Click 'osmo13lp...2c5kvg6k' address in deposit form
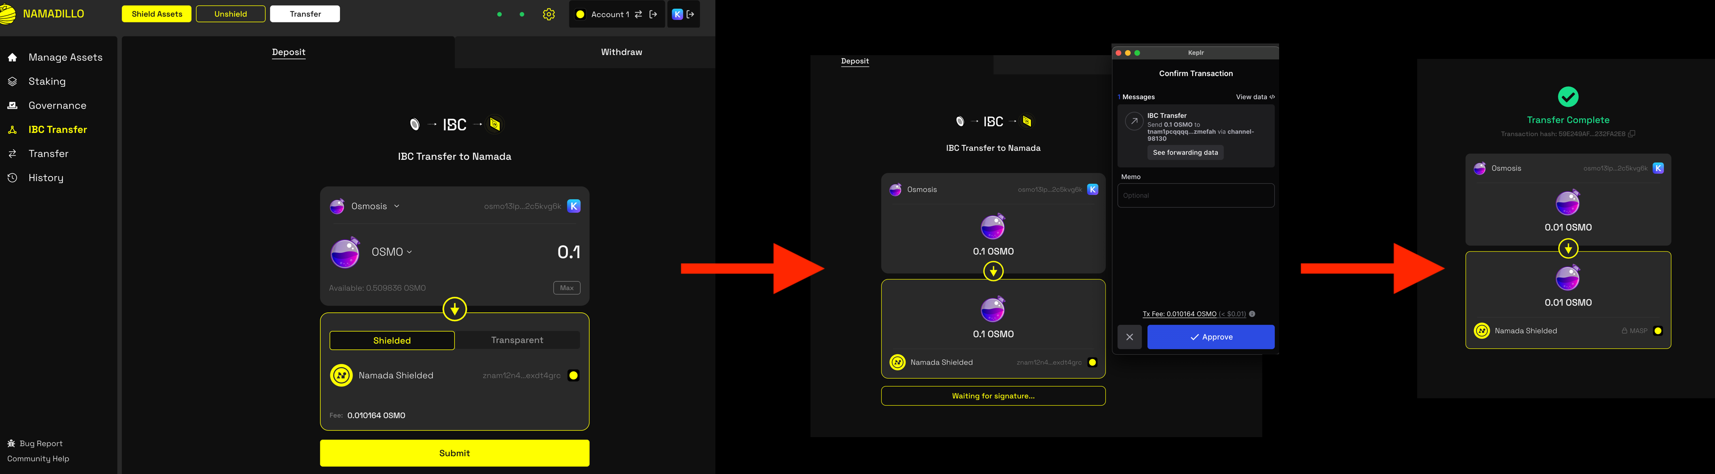This screenshot has width=1715, height=474. coord(523,206)
